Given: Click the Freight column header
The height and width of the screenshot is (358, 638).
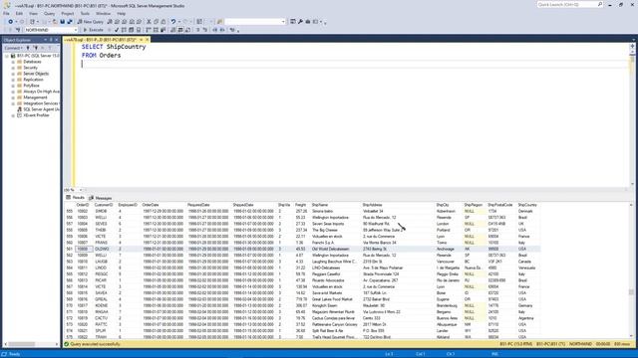Looking at the screenshot, I should coord(301,205).
